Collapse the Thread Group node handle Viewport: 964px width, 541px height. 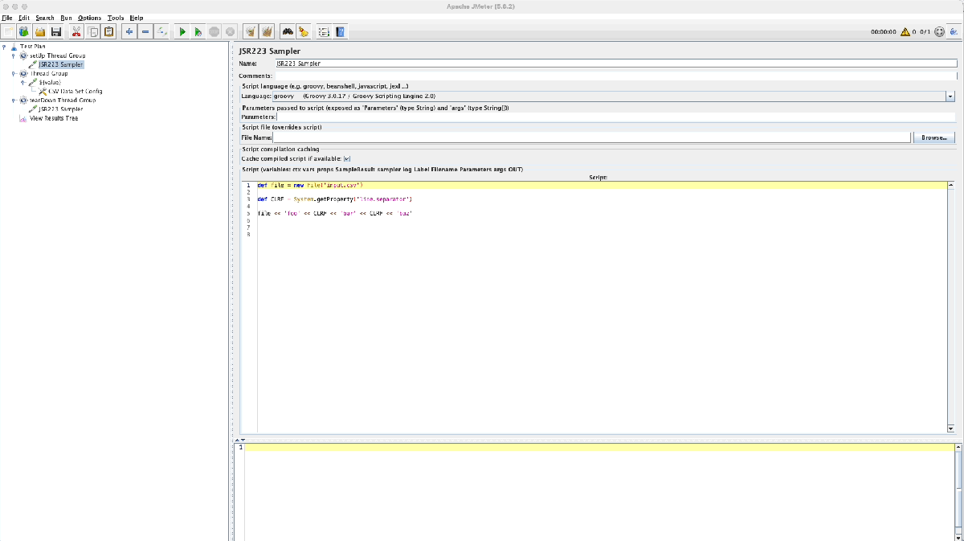[x=14, y=73]
